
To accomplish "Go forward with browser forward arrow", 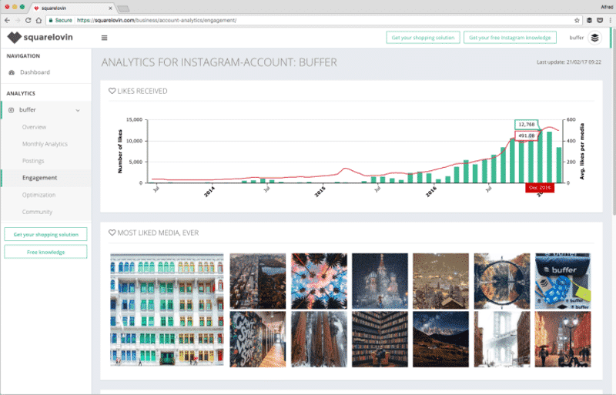I will coord(18,20).
